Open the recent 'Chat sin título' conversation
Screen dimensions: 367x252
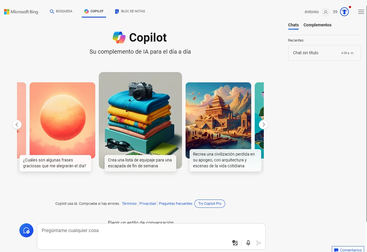pos(324,53)
